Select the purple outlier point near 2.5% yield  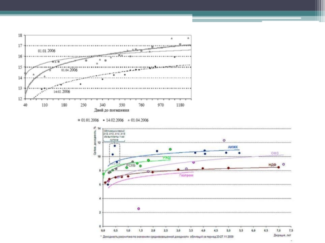[x=139, y=209]
